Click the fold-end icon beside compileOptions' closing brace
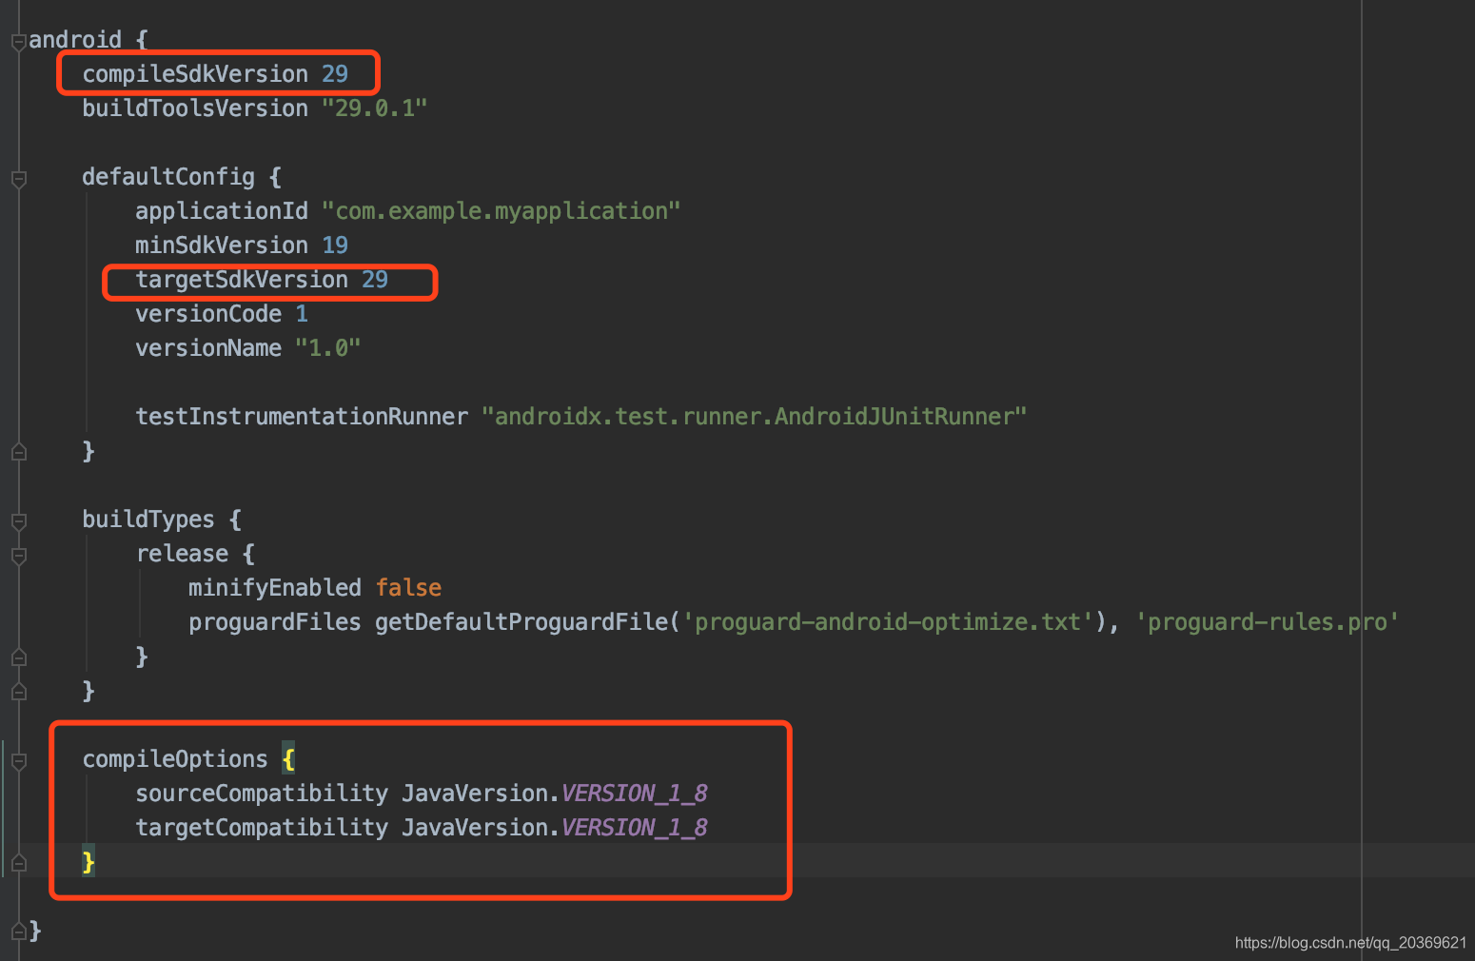1475x961 pixels. click(18, 863)
